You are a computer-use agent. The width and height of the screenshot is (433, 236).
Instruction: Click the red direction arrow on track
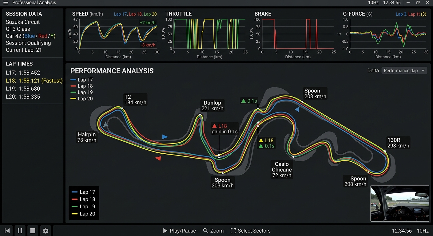coord(158,158)
